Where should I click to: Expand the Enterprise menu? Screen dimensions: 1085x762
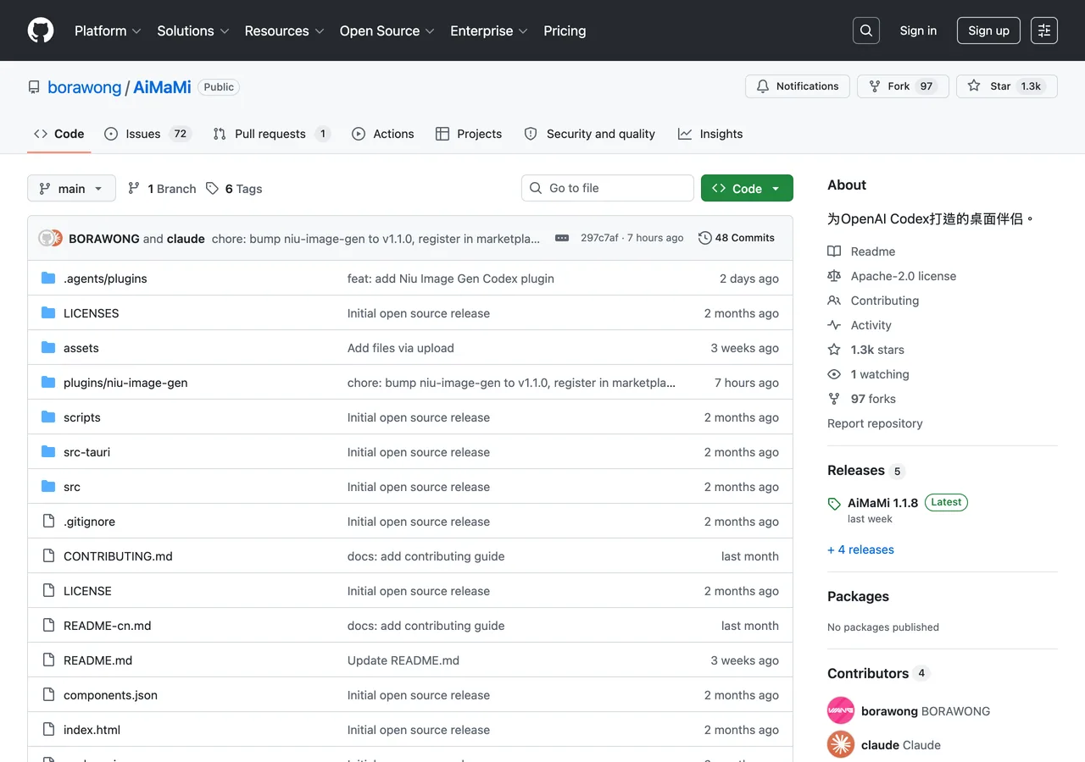tap(489, 30)
